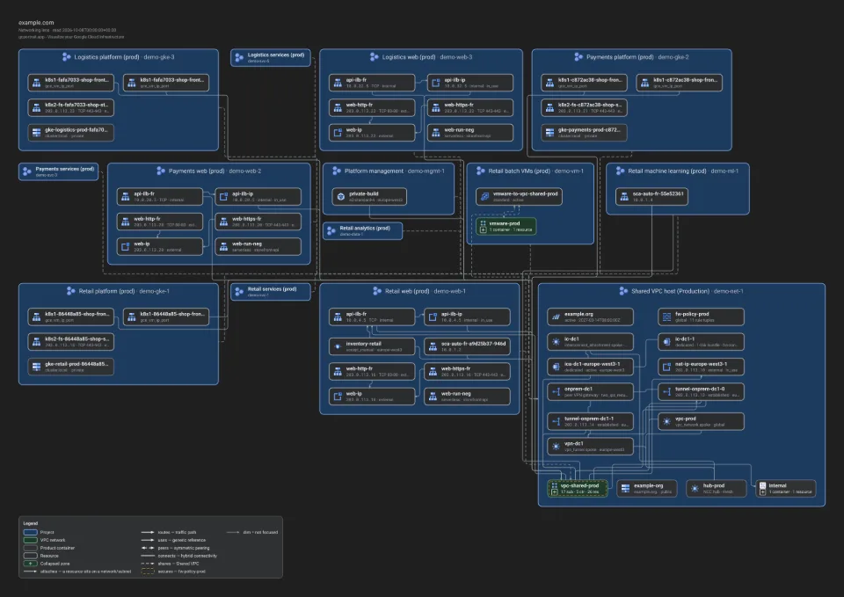Click the Logistics services (prod) project icon
The width and height of the screenshot is (844, 597).
239,57
